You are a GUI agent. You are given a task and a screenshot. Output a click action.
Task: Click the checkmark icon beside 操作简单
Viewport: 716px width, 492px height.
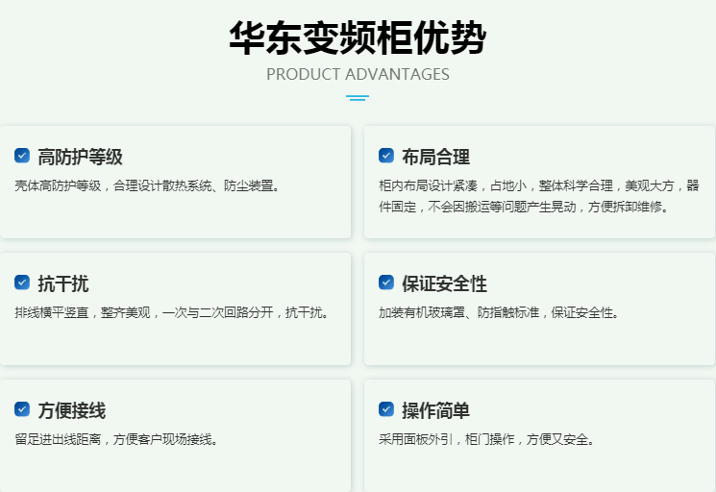pyautogui.click(x=386, y=409)
